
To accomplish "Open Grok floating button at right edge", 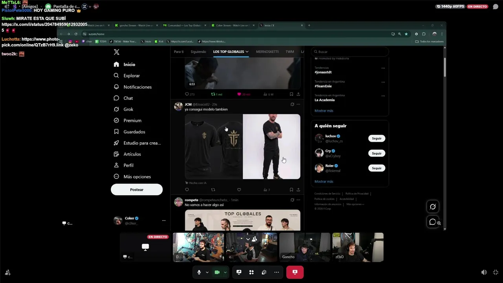I will [x=433, y=207].
